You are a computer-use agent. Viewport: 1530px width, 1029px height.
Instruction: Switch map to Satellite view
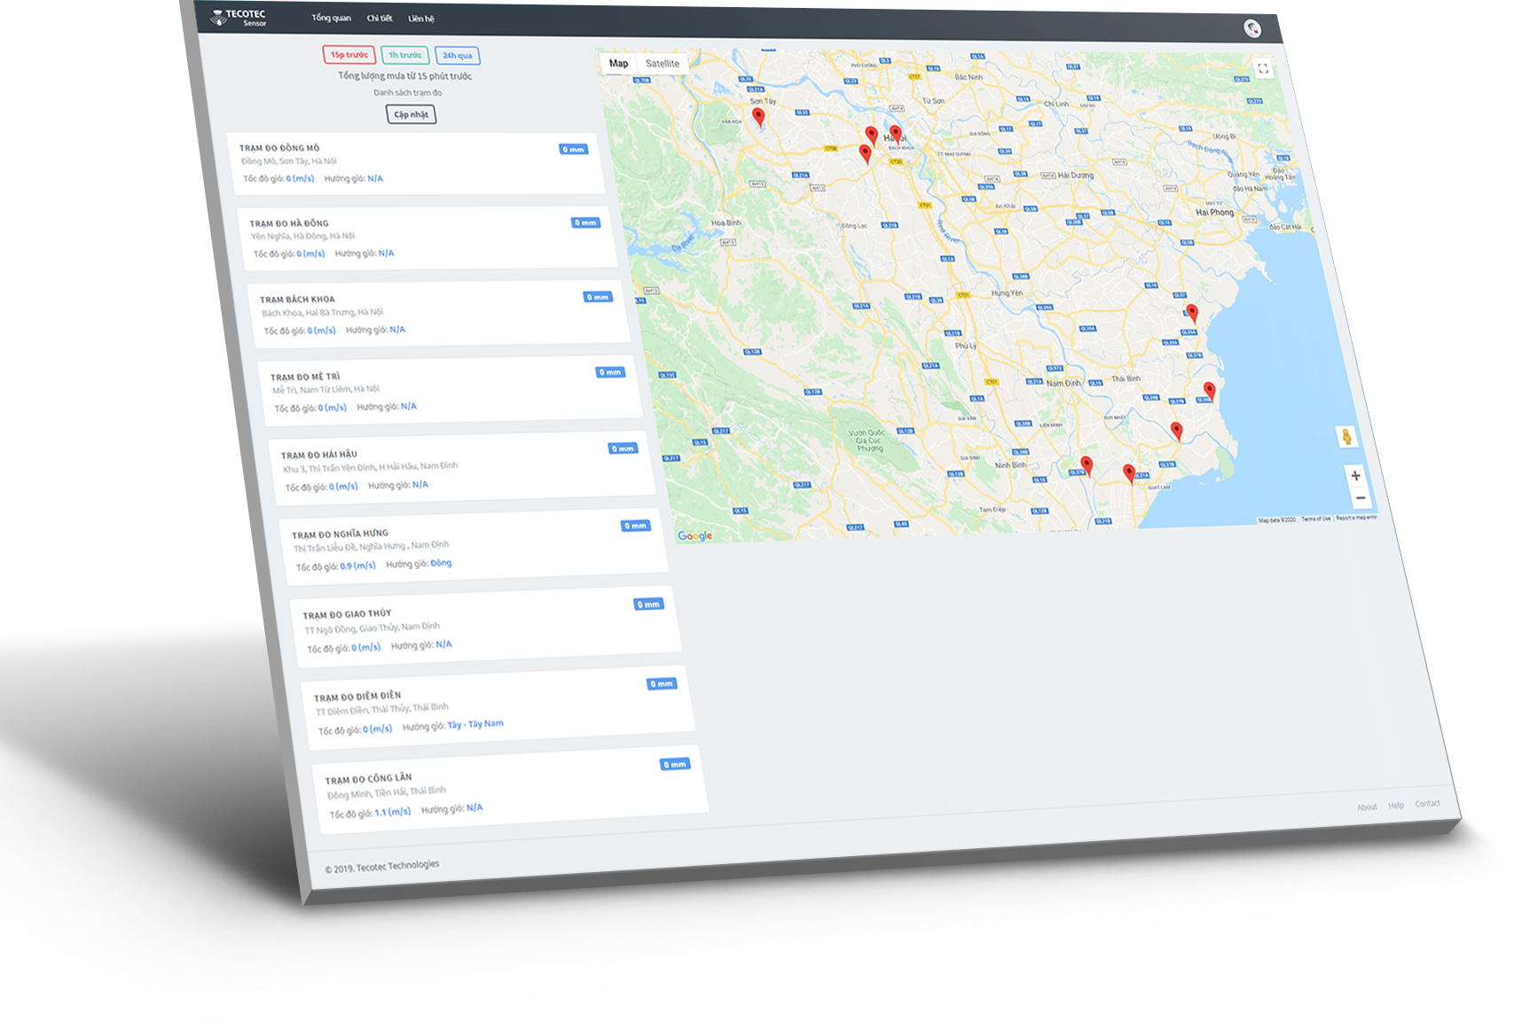[662, 64]
